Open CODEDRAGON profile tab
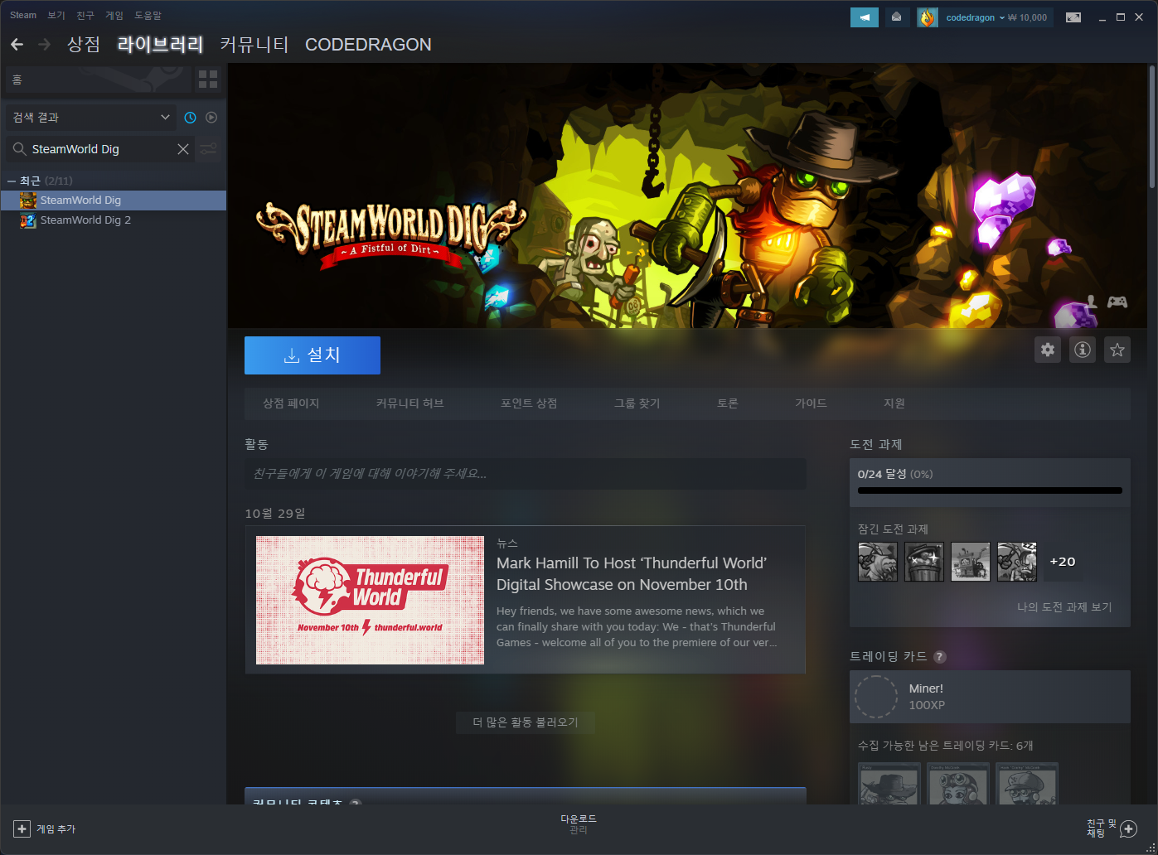This screenshot has width=1158, height=855. 368,45
